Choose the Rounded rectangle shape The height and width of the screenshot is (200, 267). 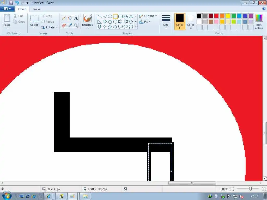coord(120,16)
